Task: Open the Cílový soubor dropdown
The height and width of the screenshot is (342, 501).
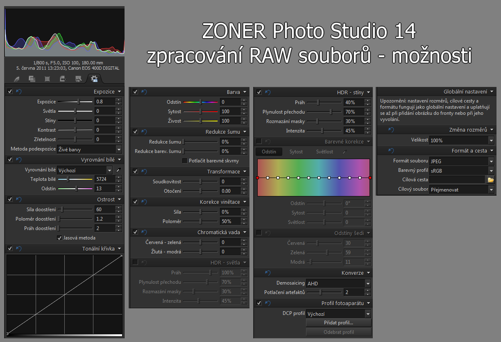Action: pyautogui.click(x=462, y=189)
